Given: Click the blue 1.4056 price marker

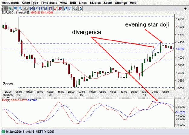Looking at the screenshot, I should point(180,49).
